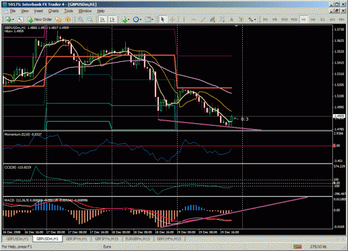
Task: Switch timeframe to M5
Action: click(275, 19)
